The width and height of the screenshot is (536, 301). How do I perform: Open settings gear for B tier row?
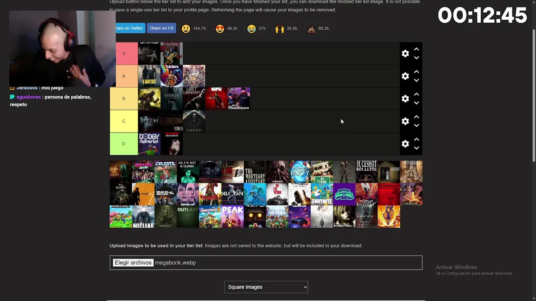point(405,99)
